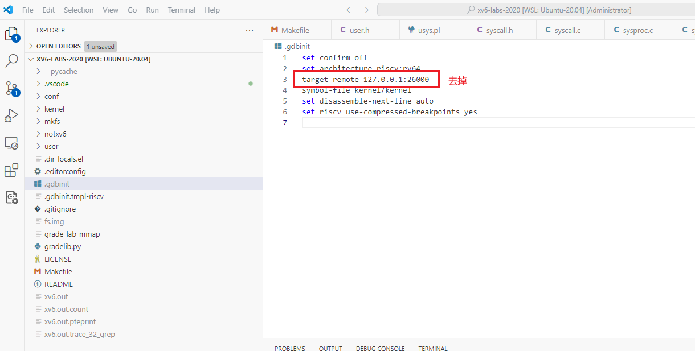695x351 pixels.
Task: Open Run and Debug view
Action: point(12,115)
